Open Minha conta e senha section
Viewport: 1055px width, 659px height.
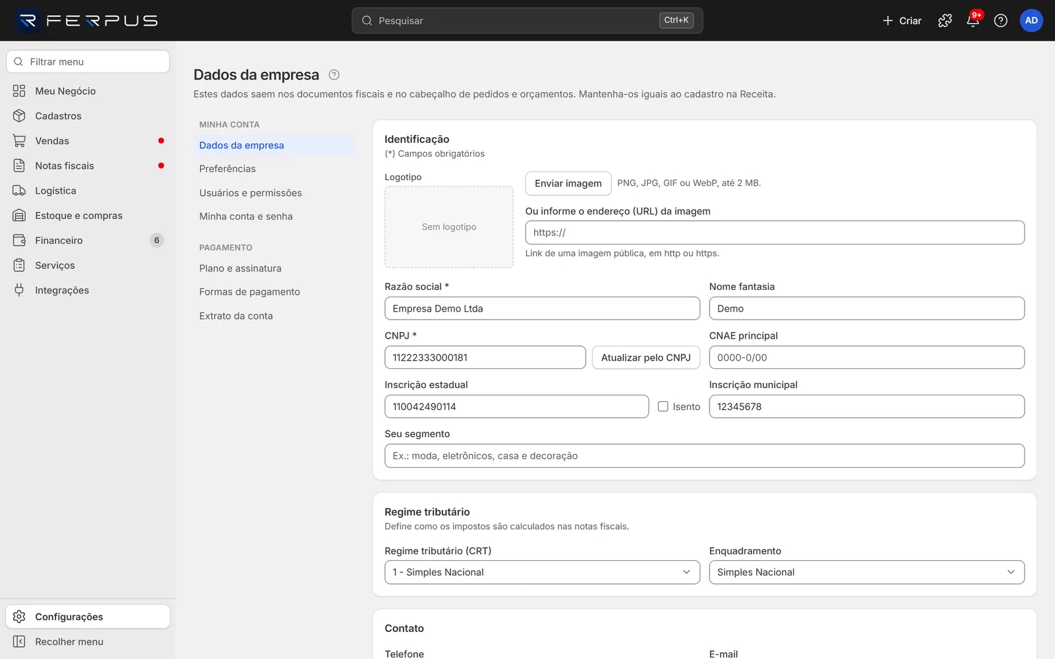click(x=274, y=216)
